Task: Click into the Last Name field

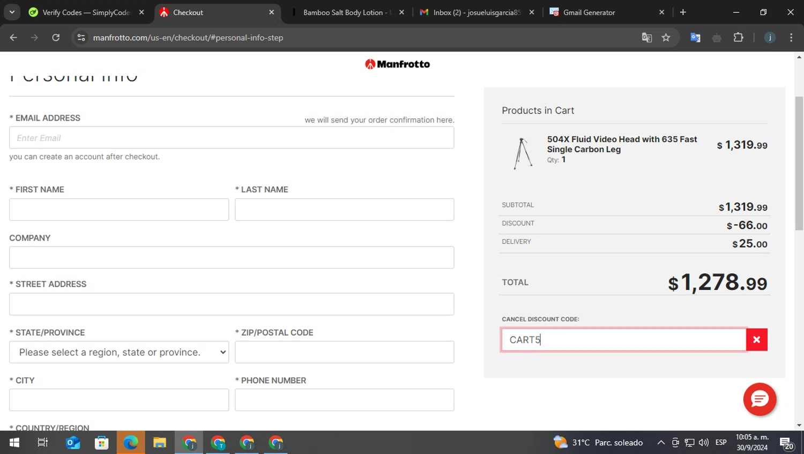Action: 344,210
